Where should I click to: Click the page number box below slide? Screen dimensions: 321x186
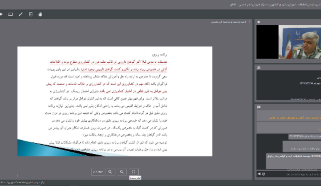[x=98, y=172]
